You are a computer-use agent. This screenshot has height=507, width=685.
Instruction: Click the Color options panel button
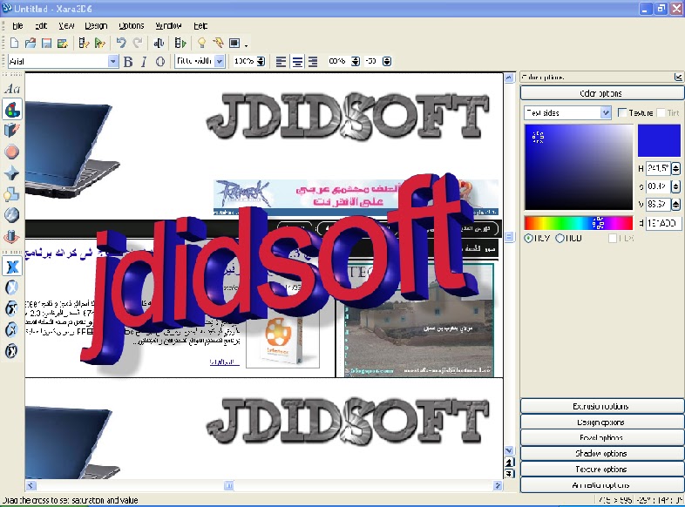(x=601, y=93)
